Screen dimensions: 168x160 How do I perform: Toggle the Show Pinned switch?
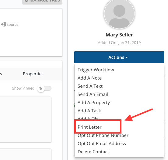pyautogui.click(x=44, y=88)
